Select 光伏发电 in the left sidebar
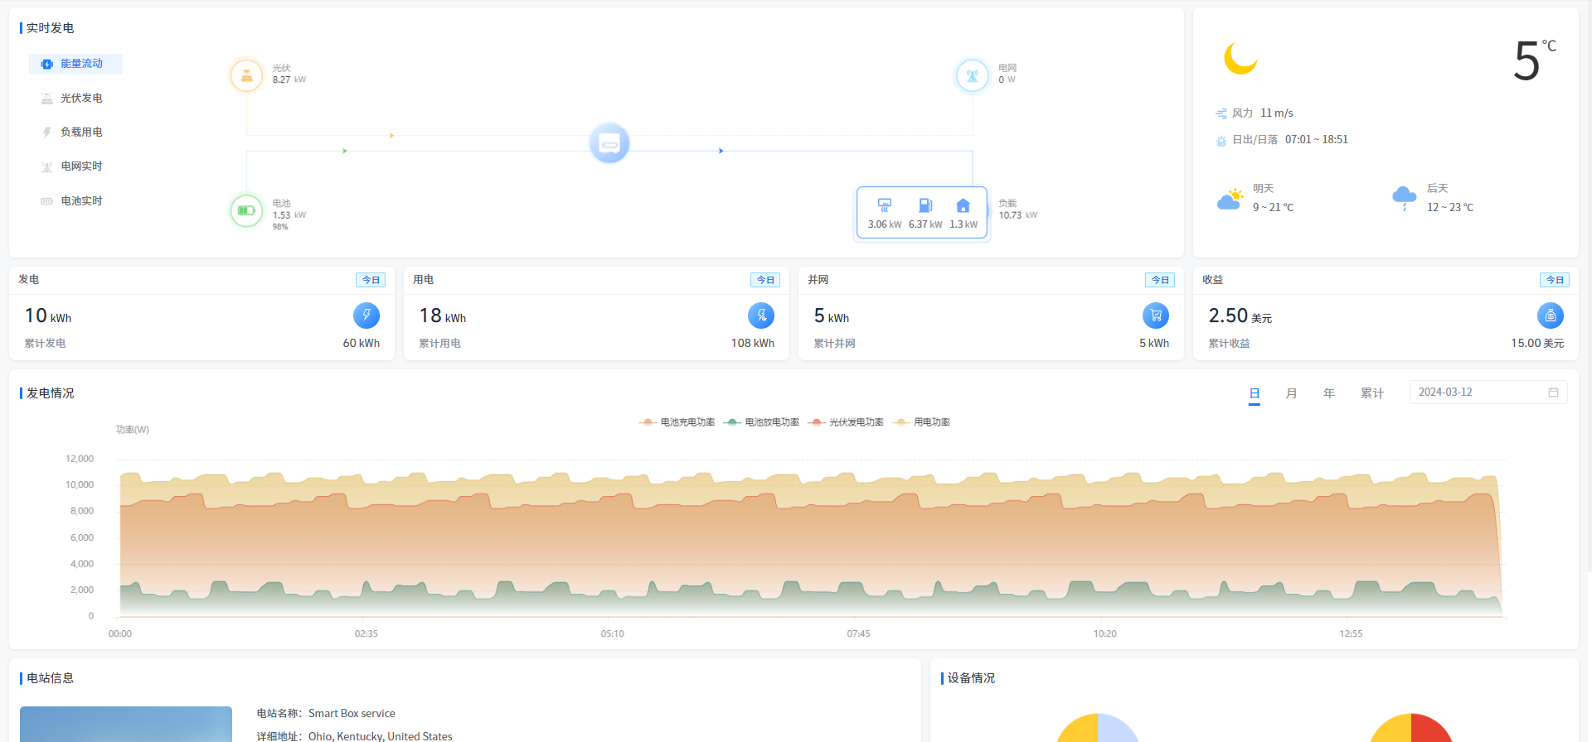 (81, 99)
